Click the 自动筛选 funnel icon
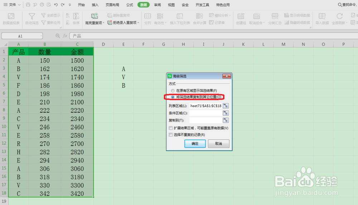The width and height of the screenshot is (358, 205). pos(32,16)
